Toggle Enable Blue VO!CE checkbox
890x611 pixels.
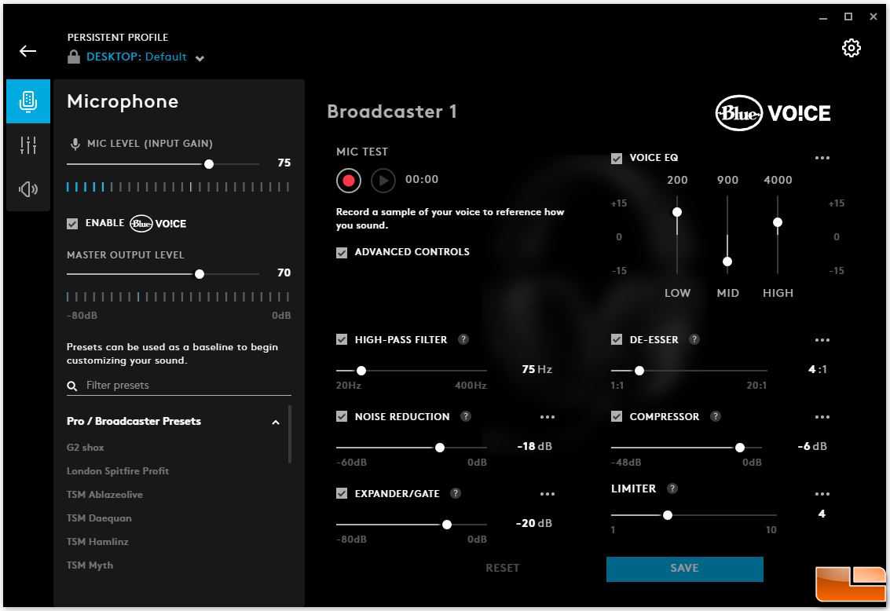[72, 224]
